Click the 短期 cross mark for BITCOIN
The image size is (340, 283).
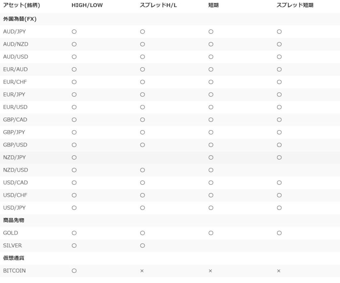(x=210, y=271)
